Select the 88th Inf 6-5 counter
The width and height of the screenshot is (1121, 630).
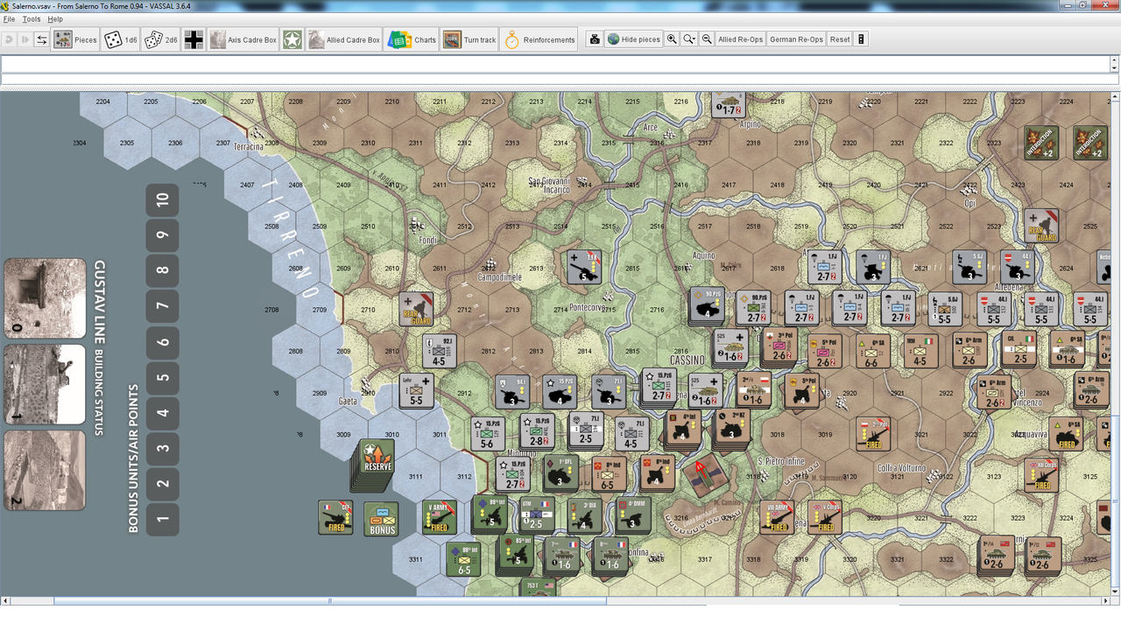click(463, 559)
